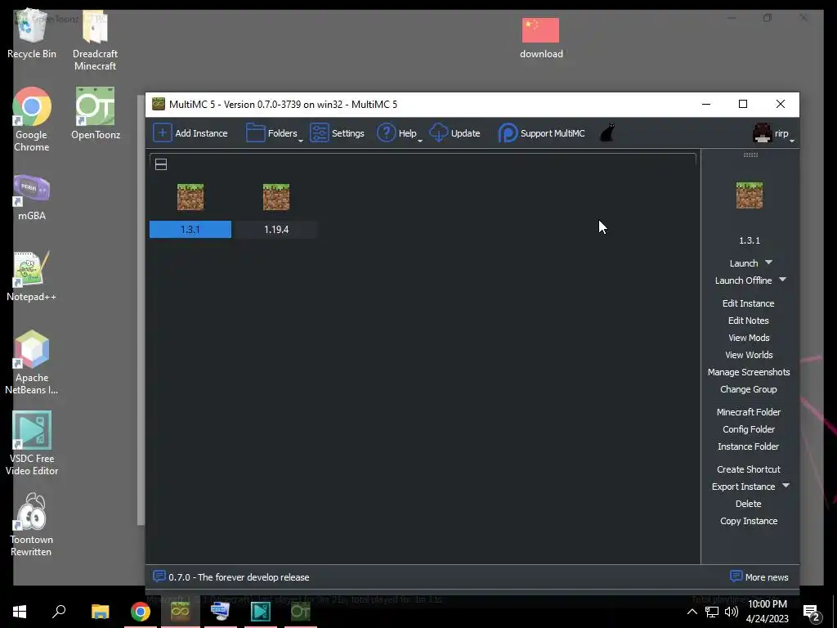
Task: Click the 1.3.1 instance label
Action: tap(190, 230)
